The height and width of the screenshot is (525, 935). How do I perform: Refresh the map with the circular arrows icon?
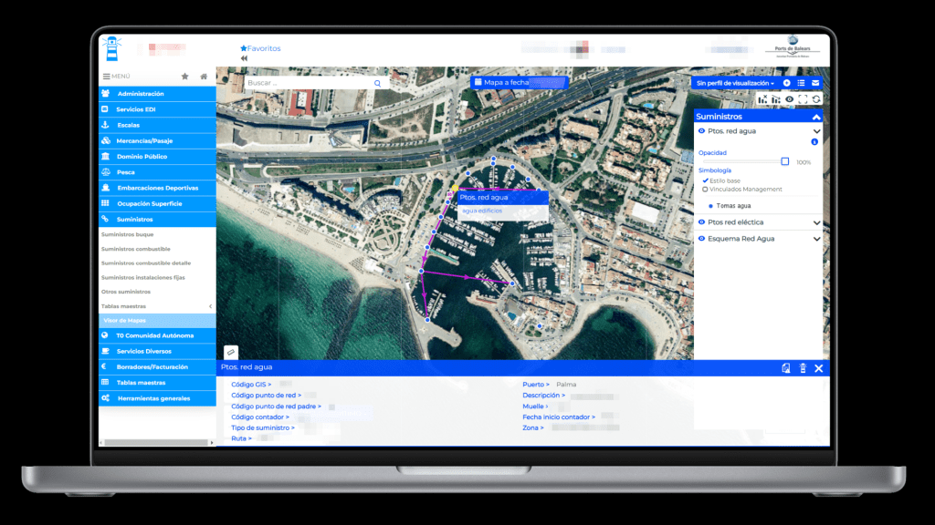tap(816, 98)
